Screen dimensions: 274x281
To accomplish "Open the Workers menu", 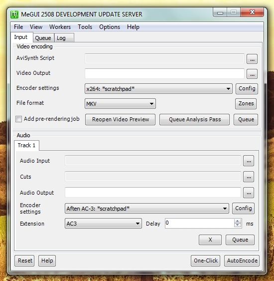I will click(x=60, y=27).
